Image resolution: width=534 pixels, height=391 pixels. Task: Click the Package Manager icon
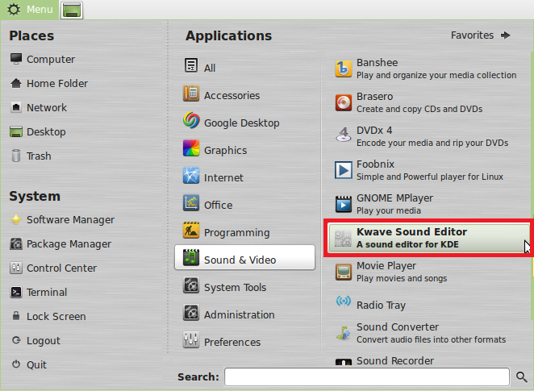(16, 243)
